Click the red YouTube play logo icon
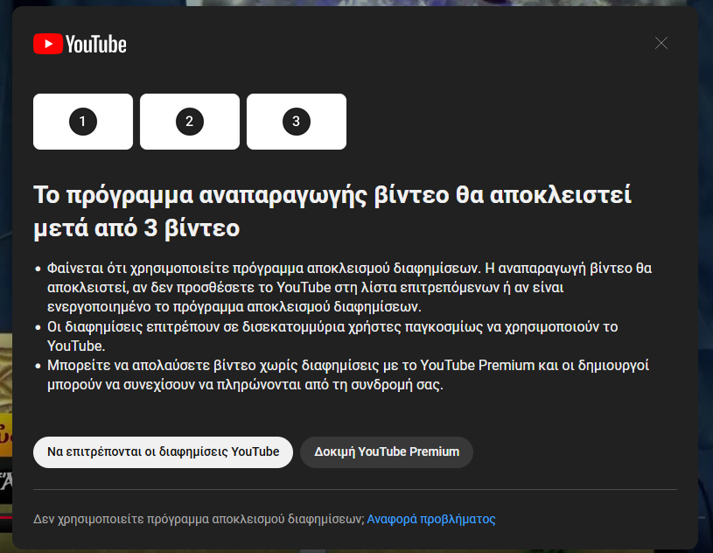This screenshot has height=553, width=713. click(x=47, y=44)
